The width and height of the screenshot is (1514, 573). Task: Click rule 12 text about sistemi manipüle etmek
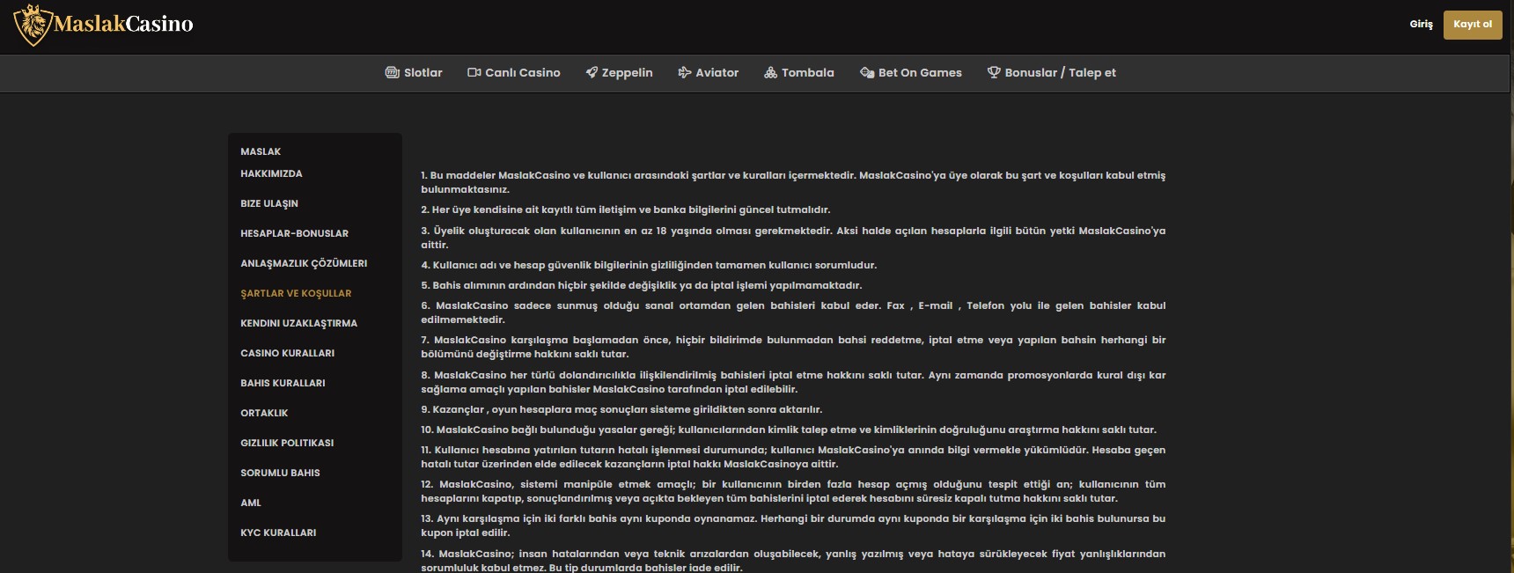click(x=793, y=491)
